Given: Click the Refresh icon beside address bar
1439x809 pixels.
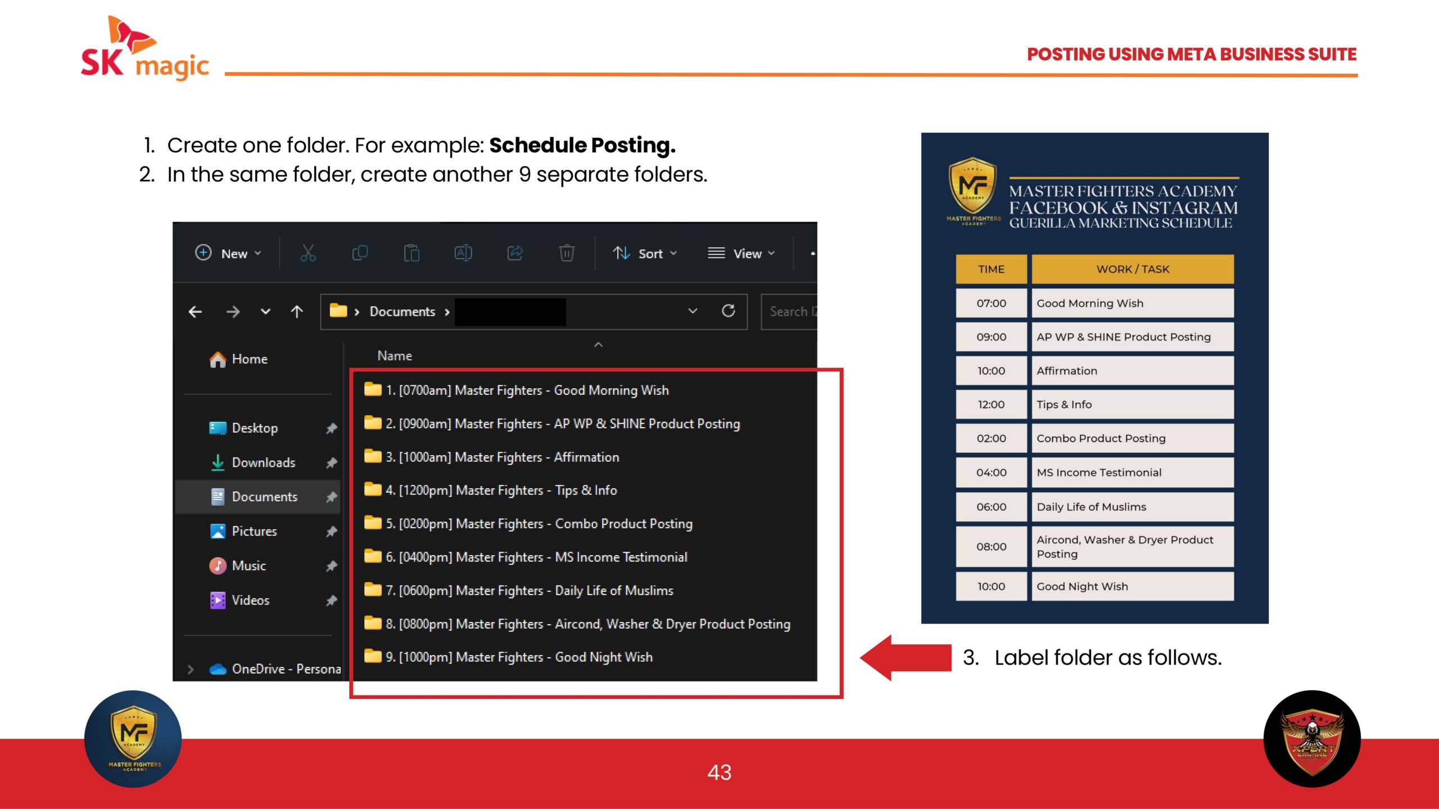Looking at the screenshot, I should point(728,311).
